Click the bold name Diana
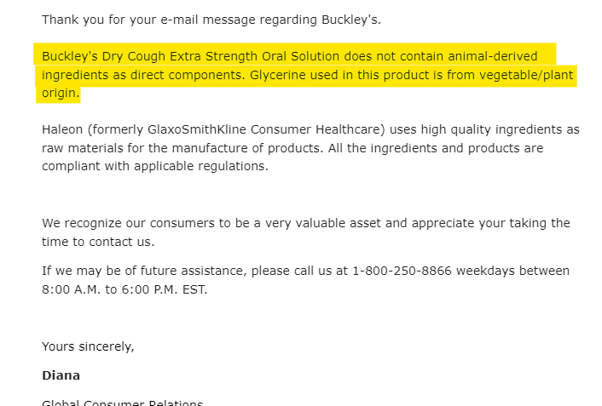 [61, 375]
